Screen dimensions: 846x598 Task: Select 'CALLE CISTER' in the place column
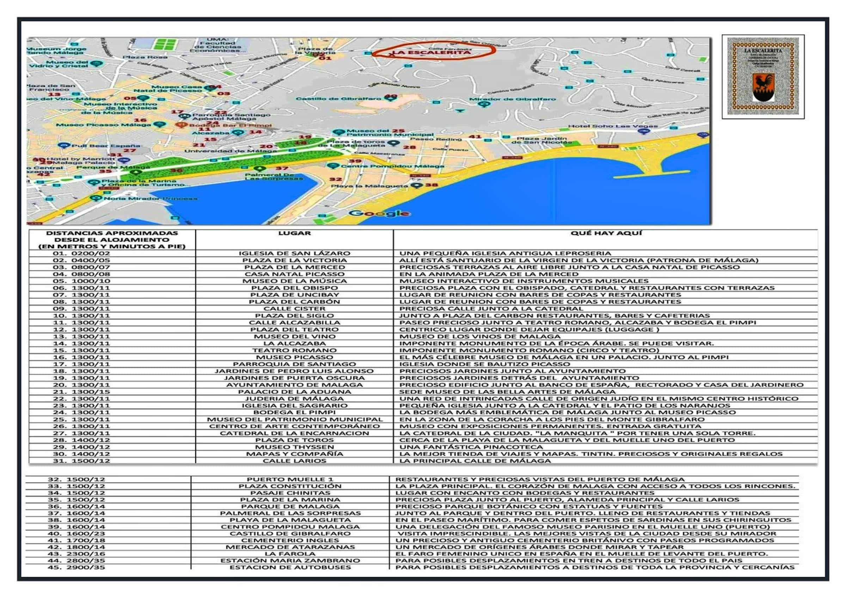coord(294,308)
